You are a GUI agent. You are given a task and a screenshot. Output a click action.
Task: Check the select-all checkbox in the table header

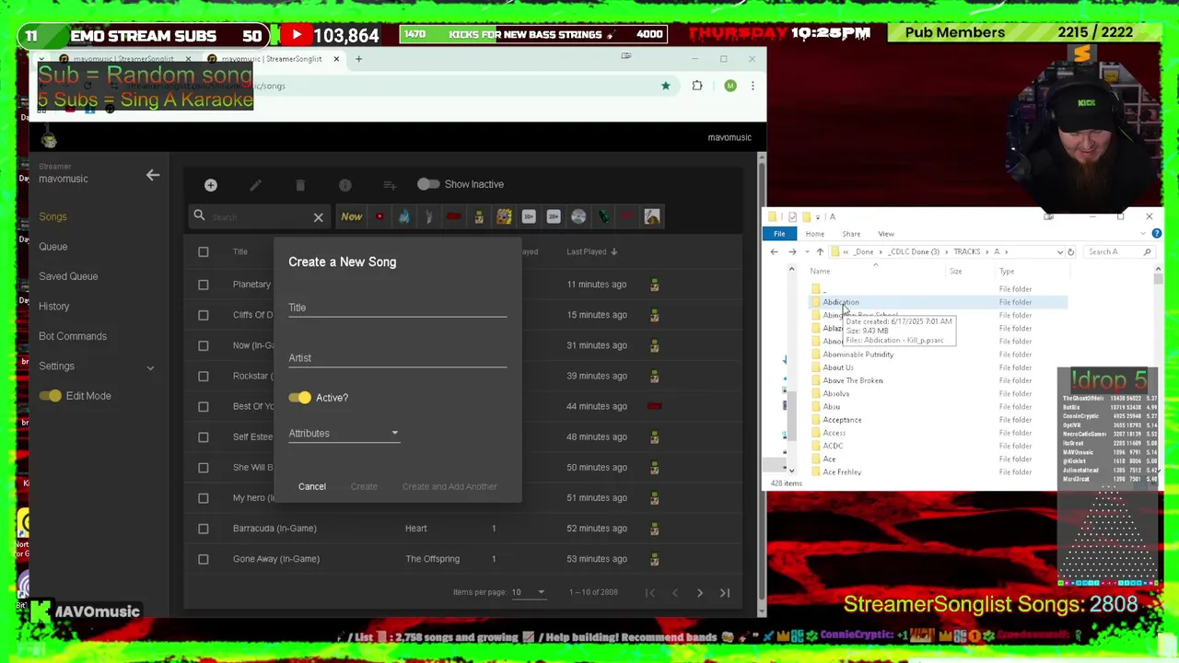204,251
